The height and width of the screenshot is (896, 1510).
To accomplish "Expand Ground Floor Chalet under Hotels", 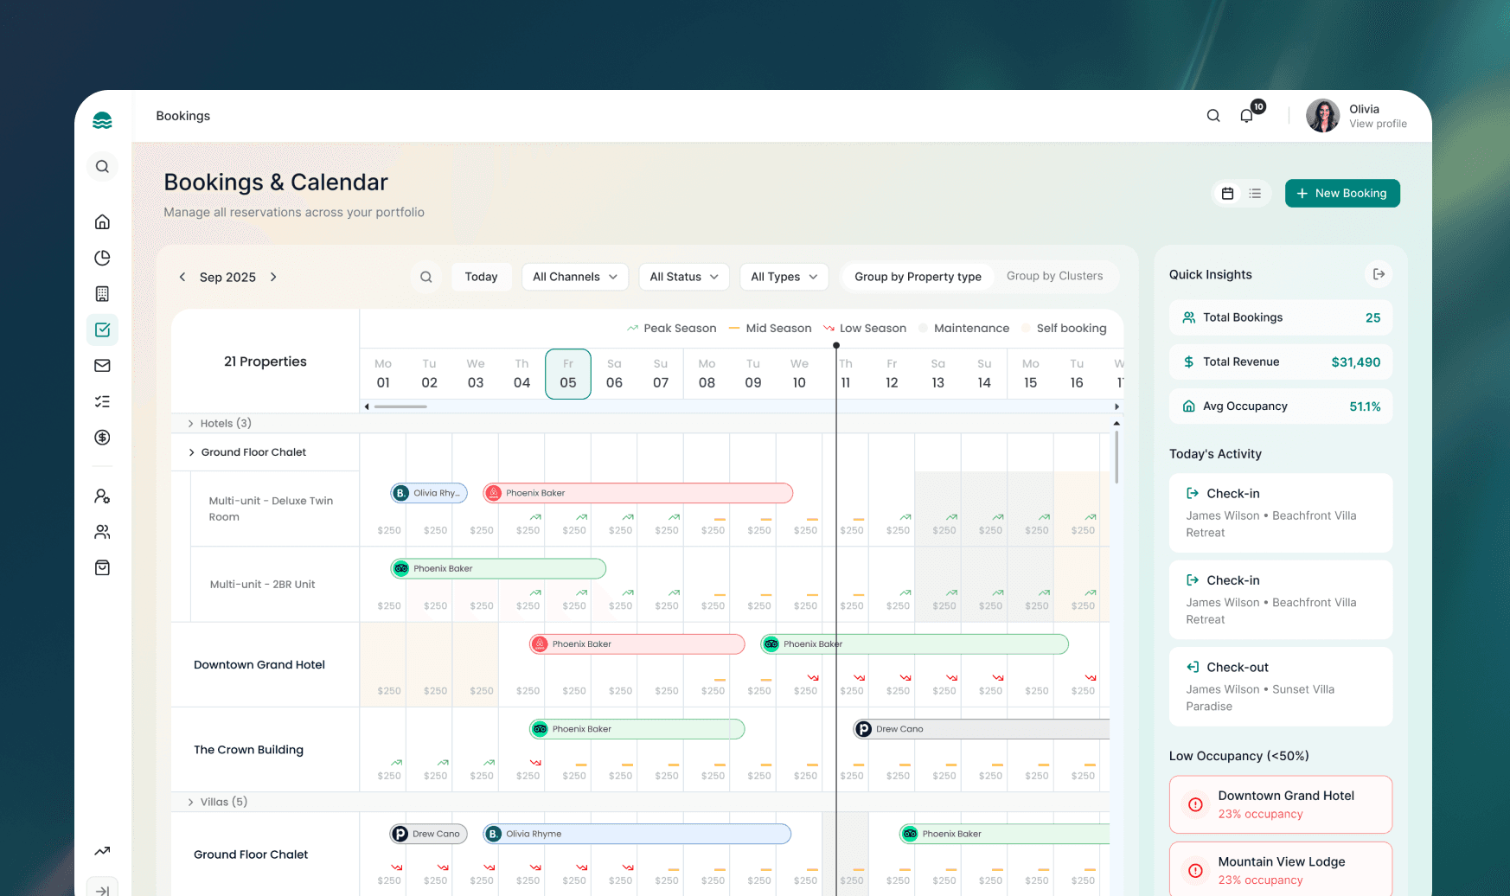I will click(x=191, y=452).
